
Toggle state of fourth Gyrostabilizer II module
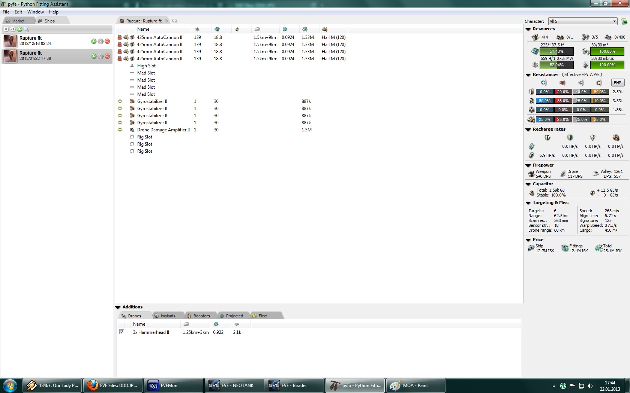pyautogui.click(x=120, y=123)
